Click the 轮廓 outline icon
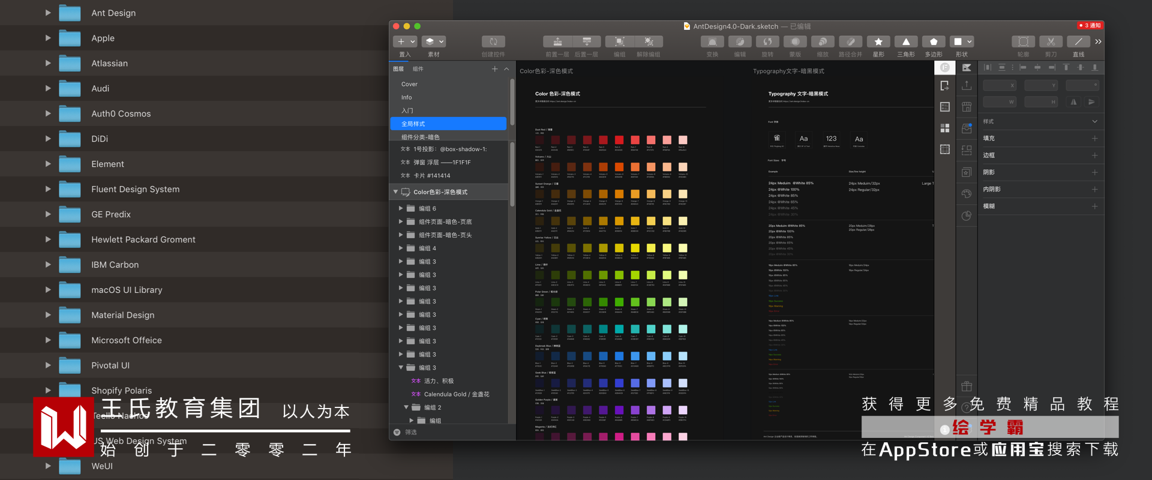This screenshot has width=1152, height=480. 1024,41
